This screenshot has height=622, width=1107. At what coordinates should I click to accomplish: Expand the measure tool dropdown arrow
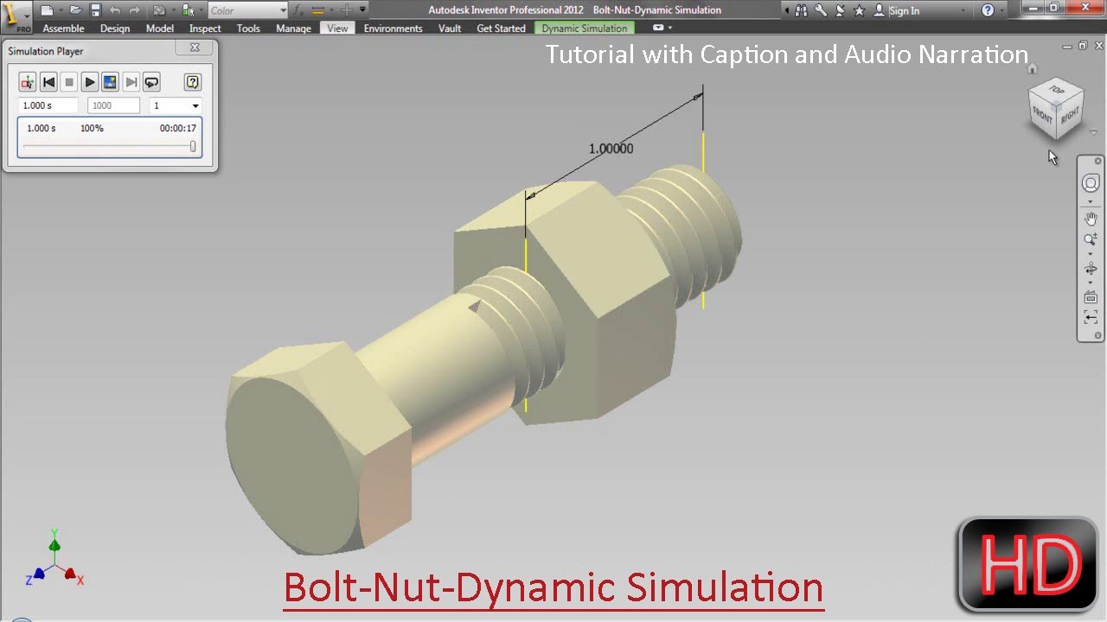click(x=332, y=10)
